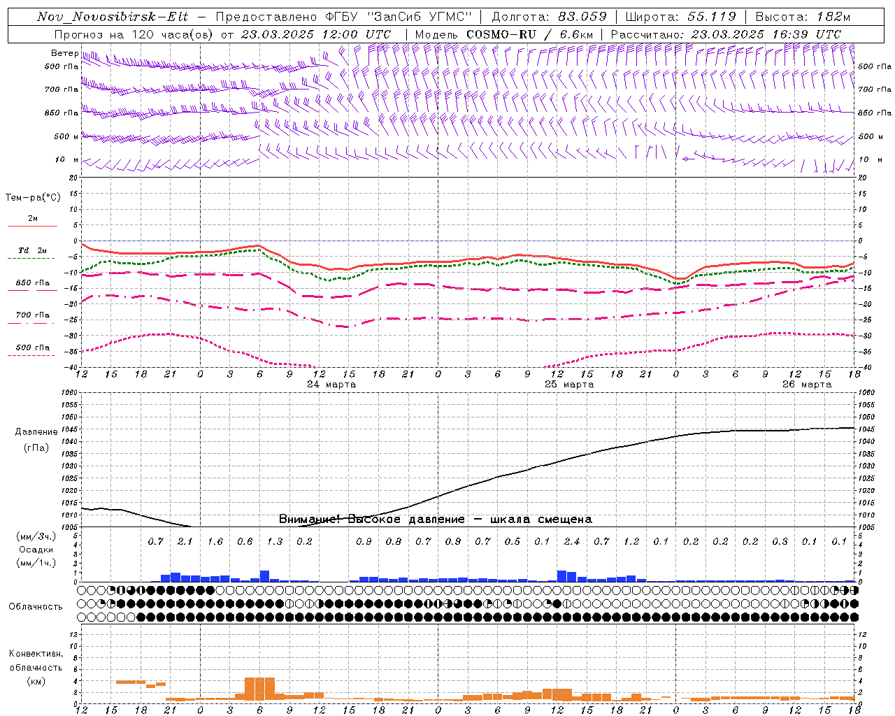
Task: Click the 2.1 precipitation total
Action: tap(185, 541)
